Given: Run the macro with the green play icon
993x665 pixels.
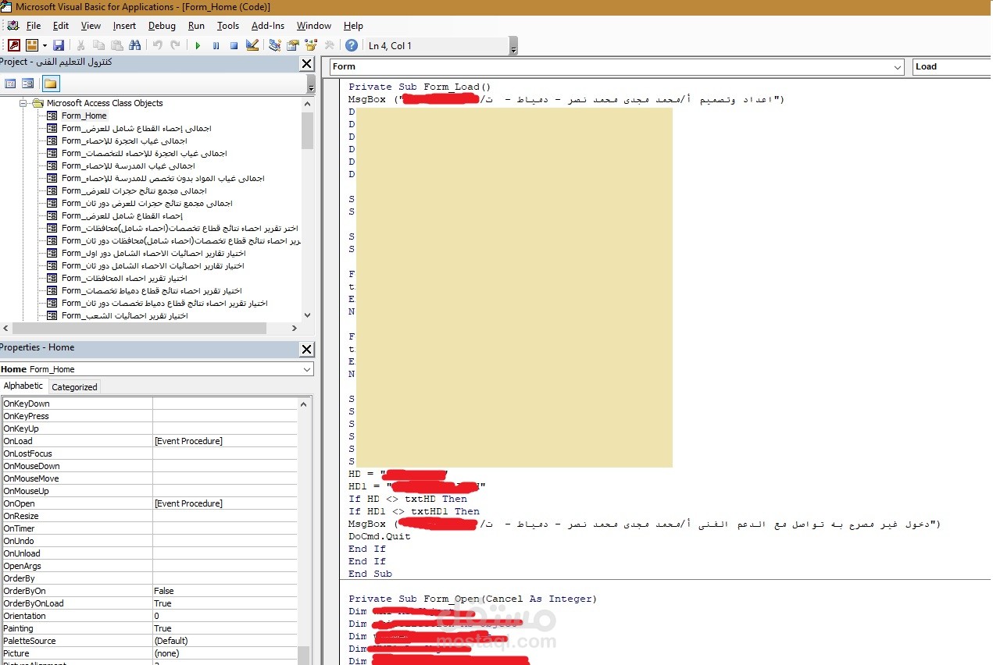Looking at the screenshot, I should point(198,45).
